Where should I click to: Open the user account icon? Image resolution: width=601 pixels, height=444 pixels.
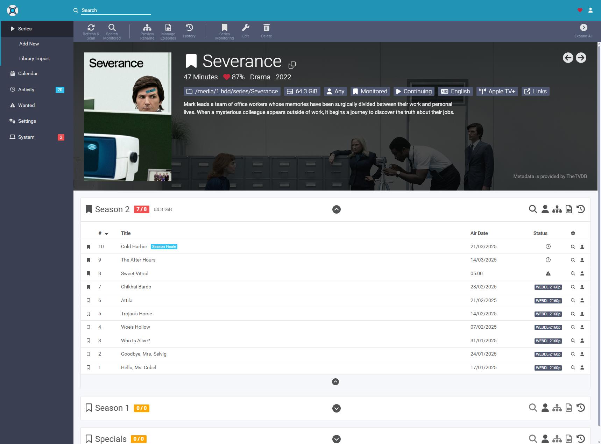pos(591,10)
